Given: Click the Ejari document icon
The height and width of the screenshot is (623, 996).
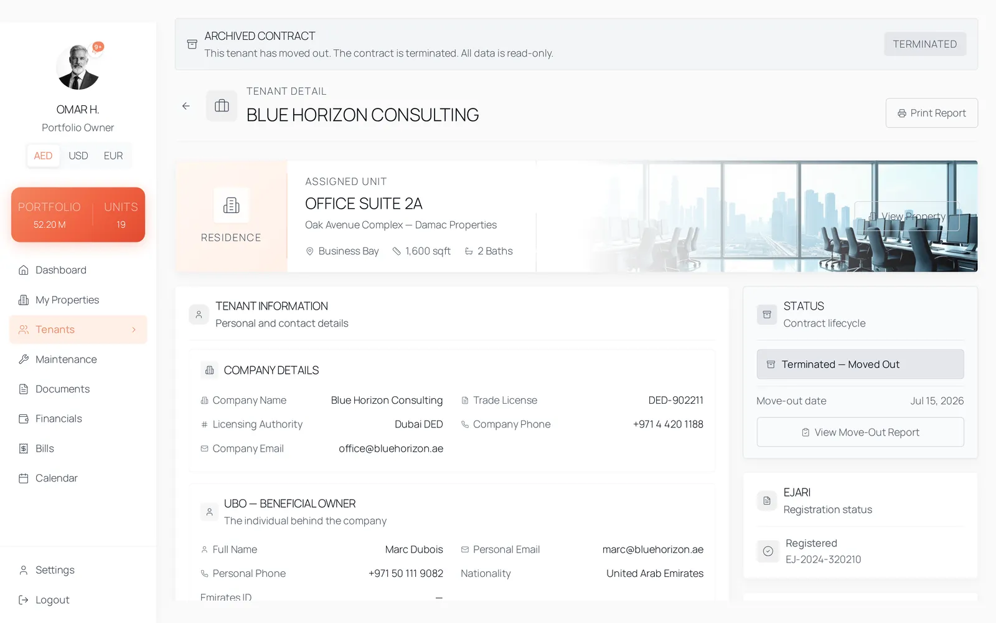Looking at the screenshot, I should point(767,501).
